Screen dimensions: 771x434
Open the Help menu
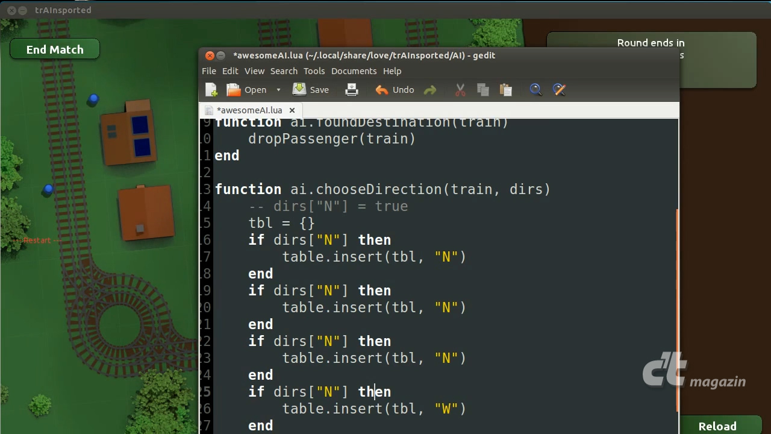[x=392, y=71]
